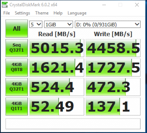Click the CrystalDiskMark app icon in title bar

pyautogui.click(x=5, y=5)
